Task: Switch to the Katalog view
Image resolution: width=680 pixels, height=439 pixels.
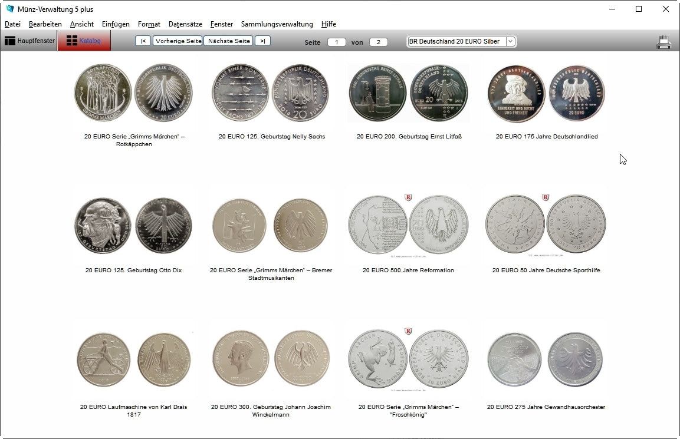Action: [83, 41]
